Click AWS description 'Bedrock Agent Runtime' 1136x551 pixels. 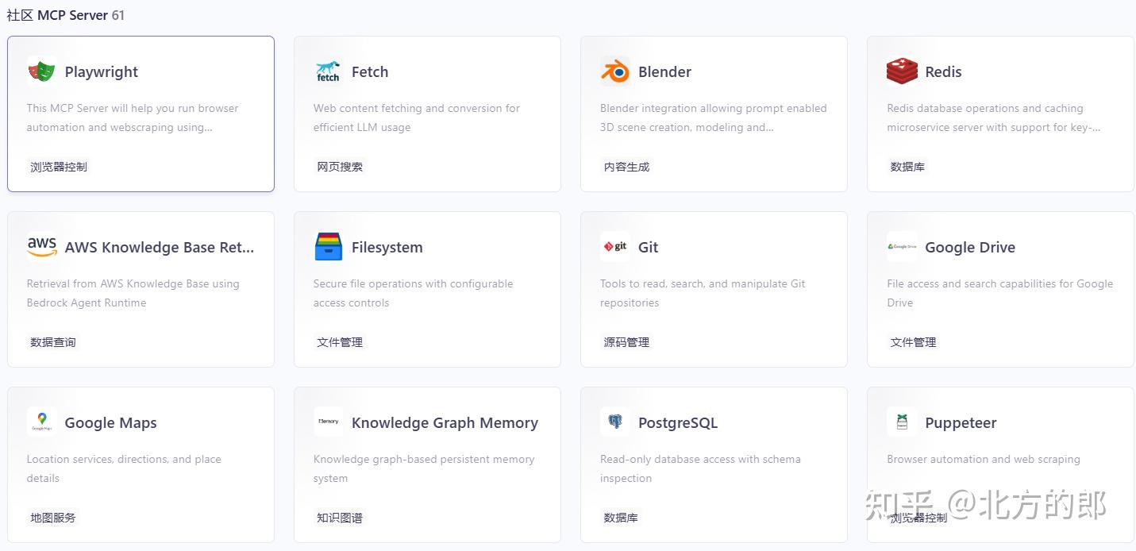(x=133, y=293)
